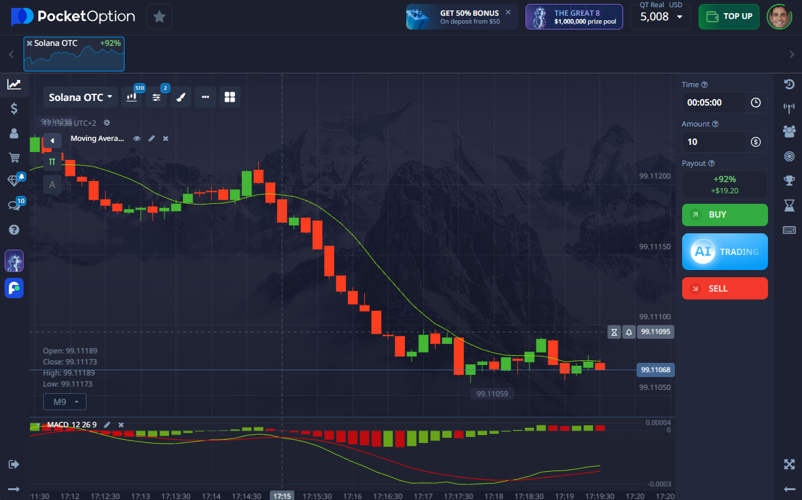Viewport: 802px width, 500px height.
Task: Toggle Moving Average indicator visibility
Action: (x=137, y=138)
